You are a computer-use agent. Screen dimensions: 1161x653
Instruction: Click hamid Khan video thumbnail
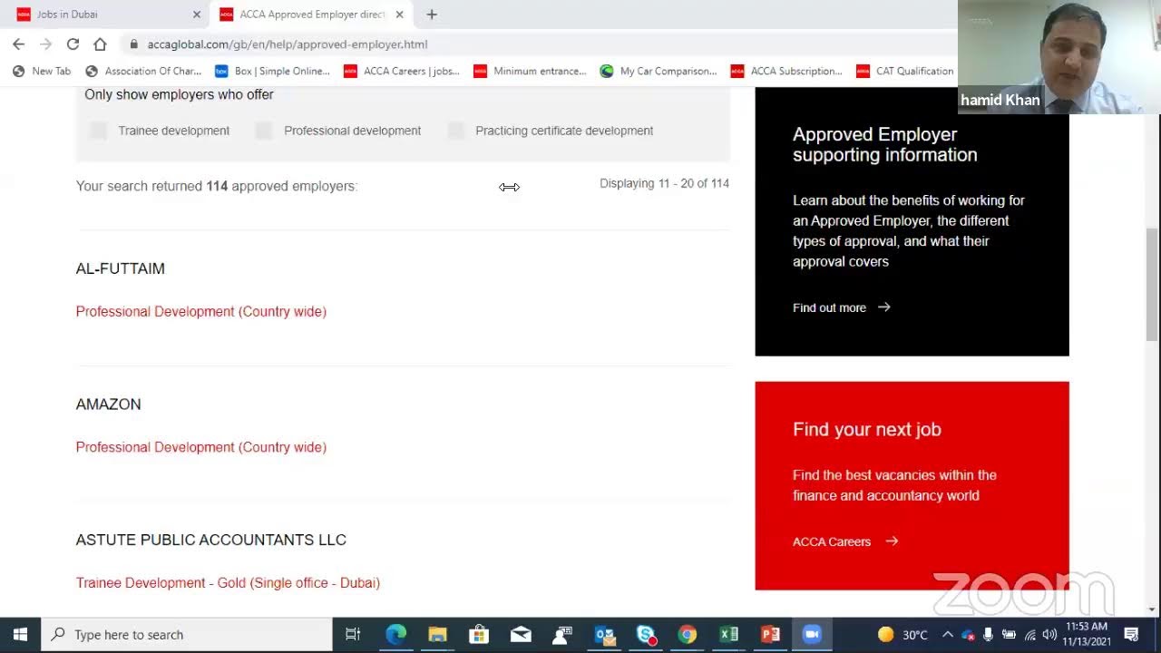pyautogui.click(x=1059, y=56)
